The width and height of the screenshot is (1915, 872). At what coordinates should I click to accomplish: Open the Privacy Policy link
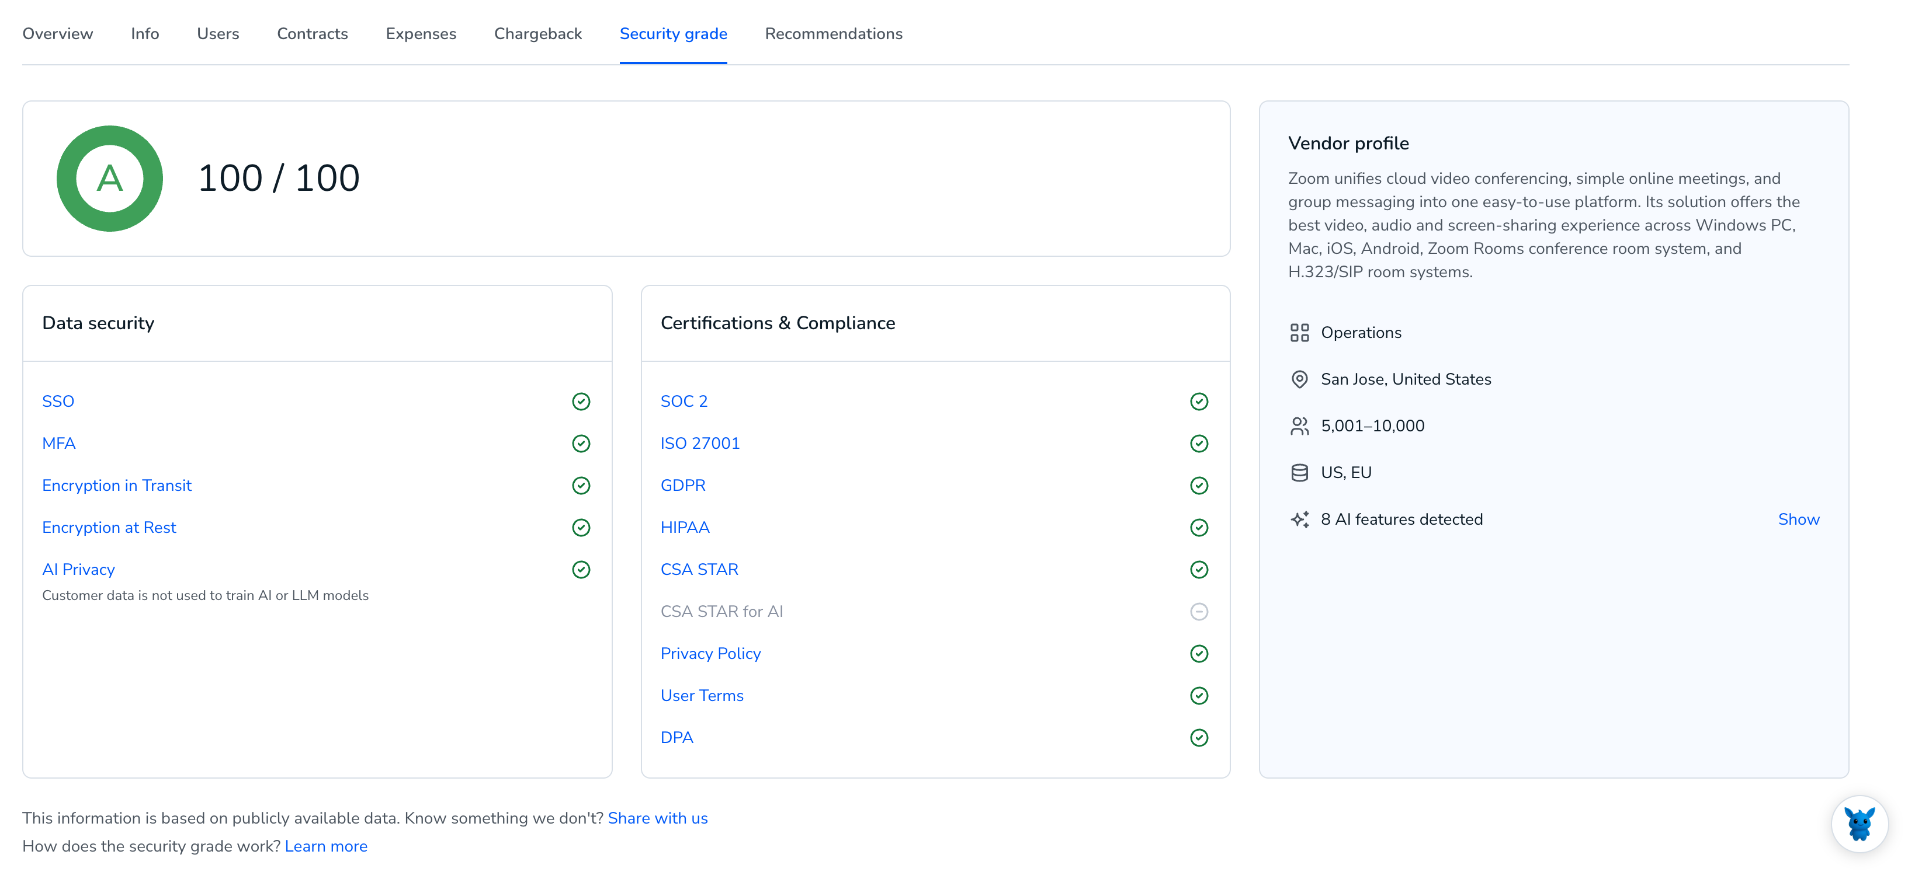[x=711, y=654]
